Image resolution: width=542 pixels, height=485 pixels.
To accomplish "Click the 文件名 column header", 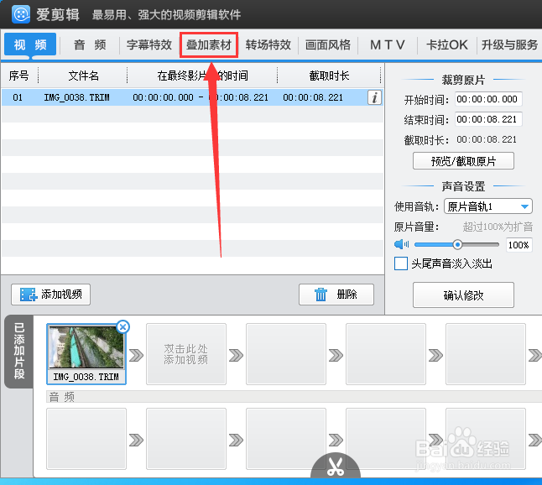I will tap(83, 76).
